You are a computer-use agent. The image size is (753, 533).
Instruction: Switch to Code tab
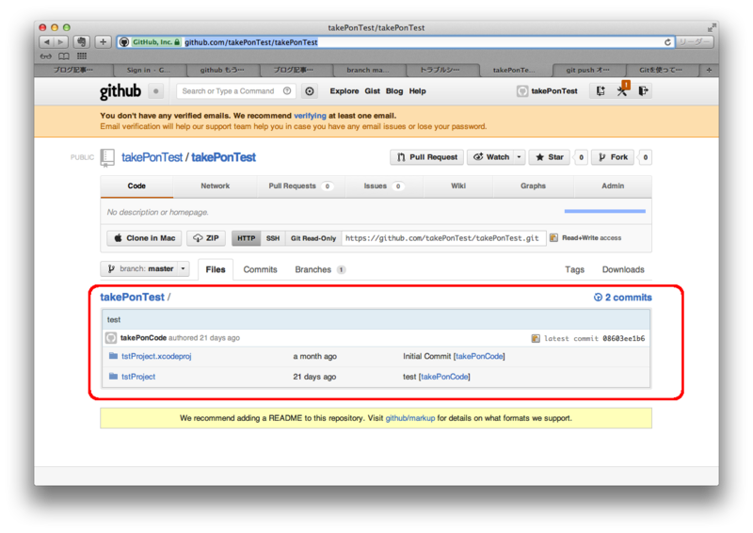click(136, 186)
